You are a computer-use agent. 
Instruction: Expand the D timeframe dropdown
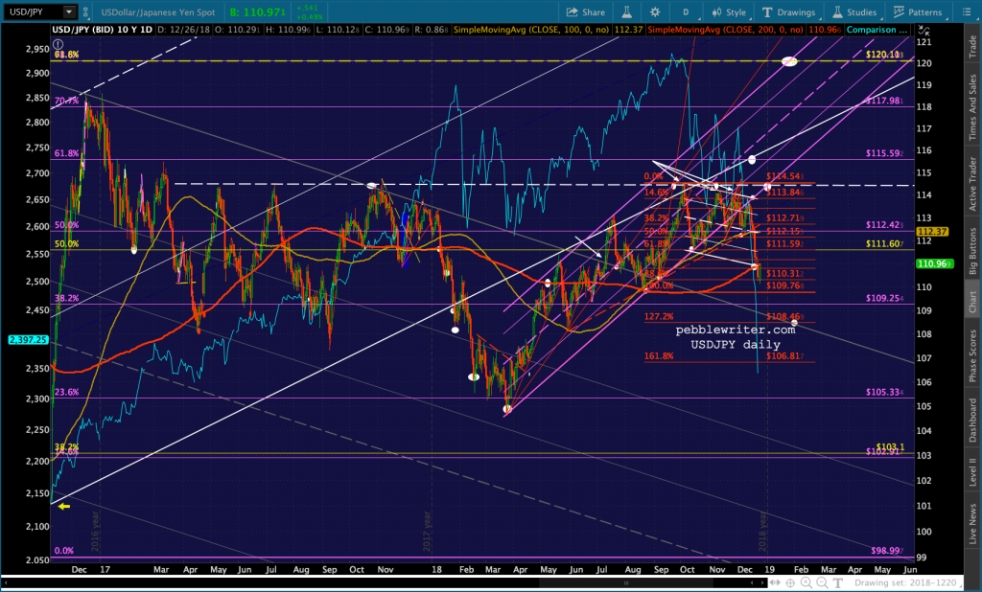coord(686,11)
